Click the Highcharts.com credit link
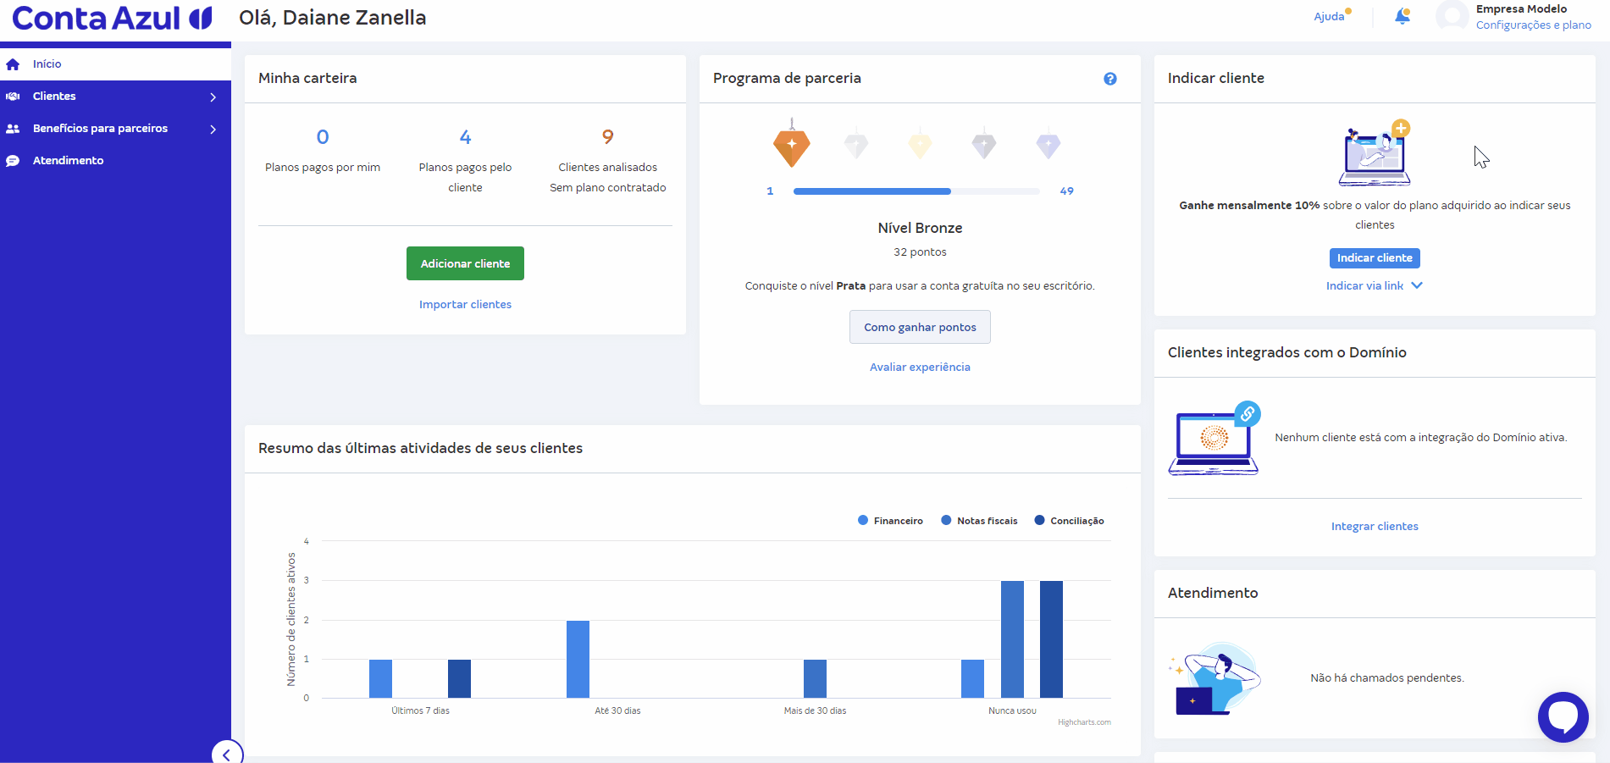 pos(1084,722)
